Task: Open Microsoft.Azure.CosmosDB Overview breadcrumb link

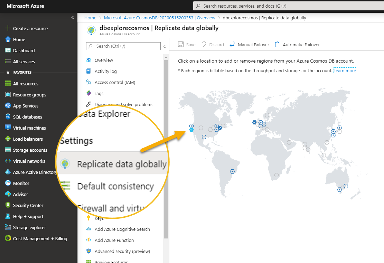Action: point(159,18)
